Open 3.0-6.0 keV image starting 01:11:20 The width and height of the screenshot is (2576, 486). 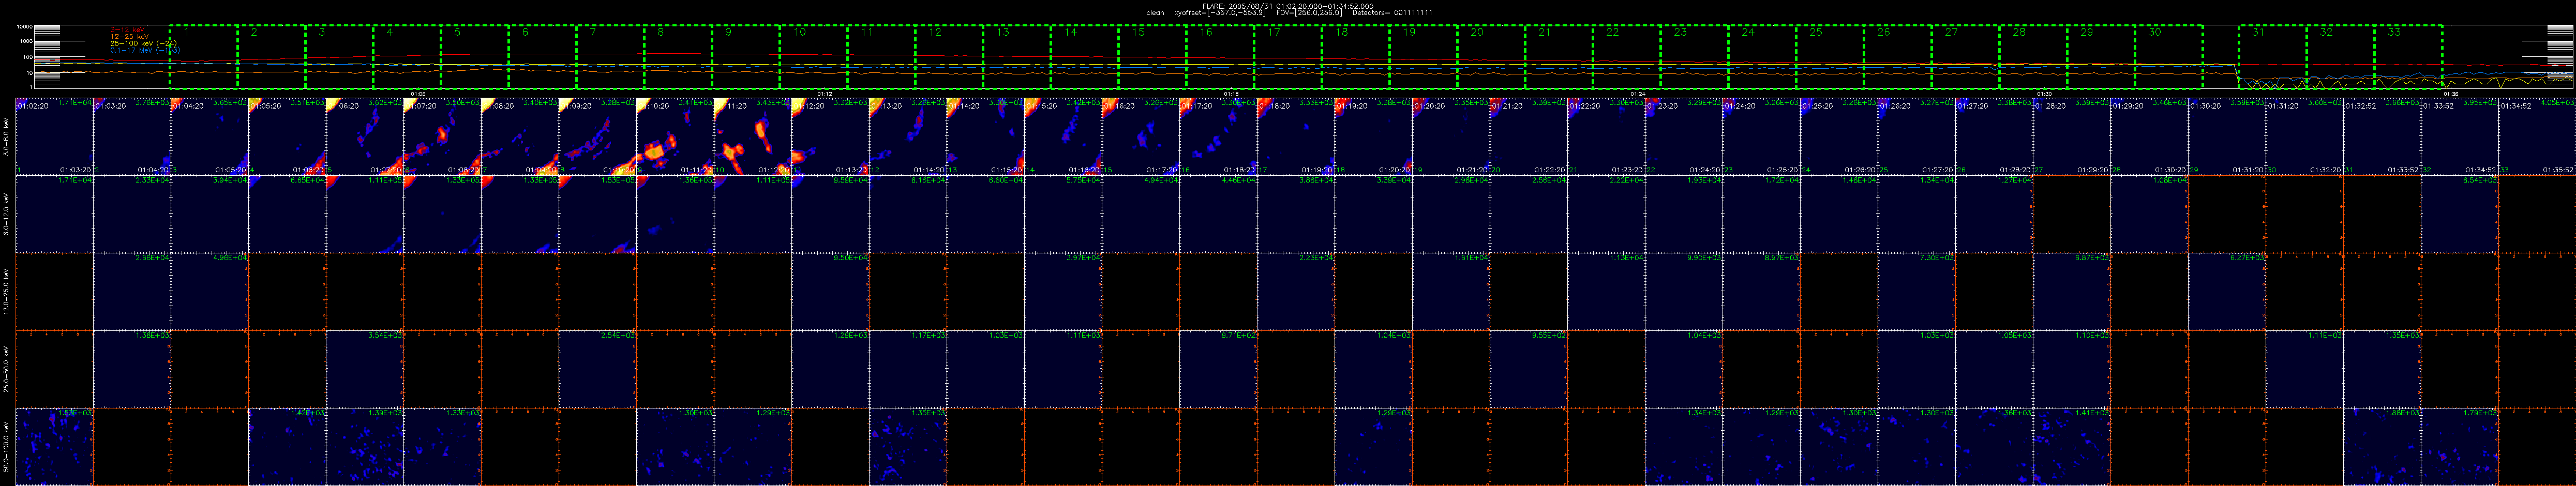(x=753, y=136)
